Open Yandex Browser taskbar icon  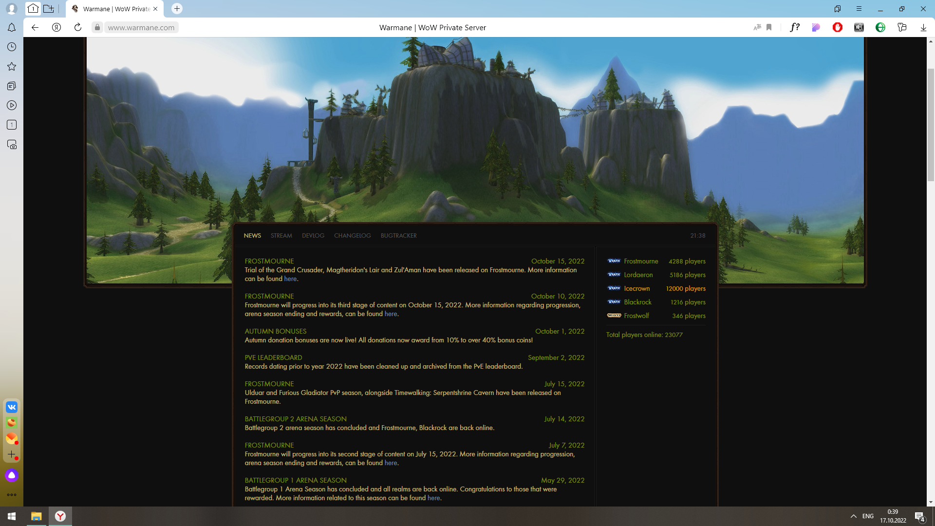(60, 516)
